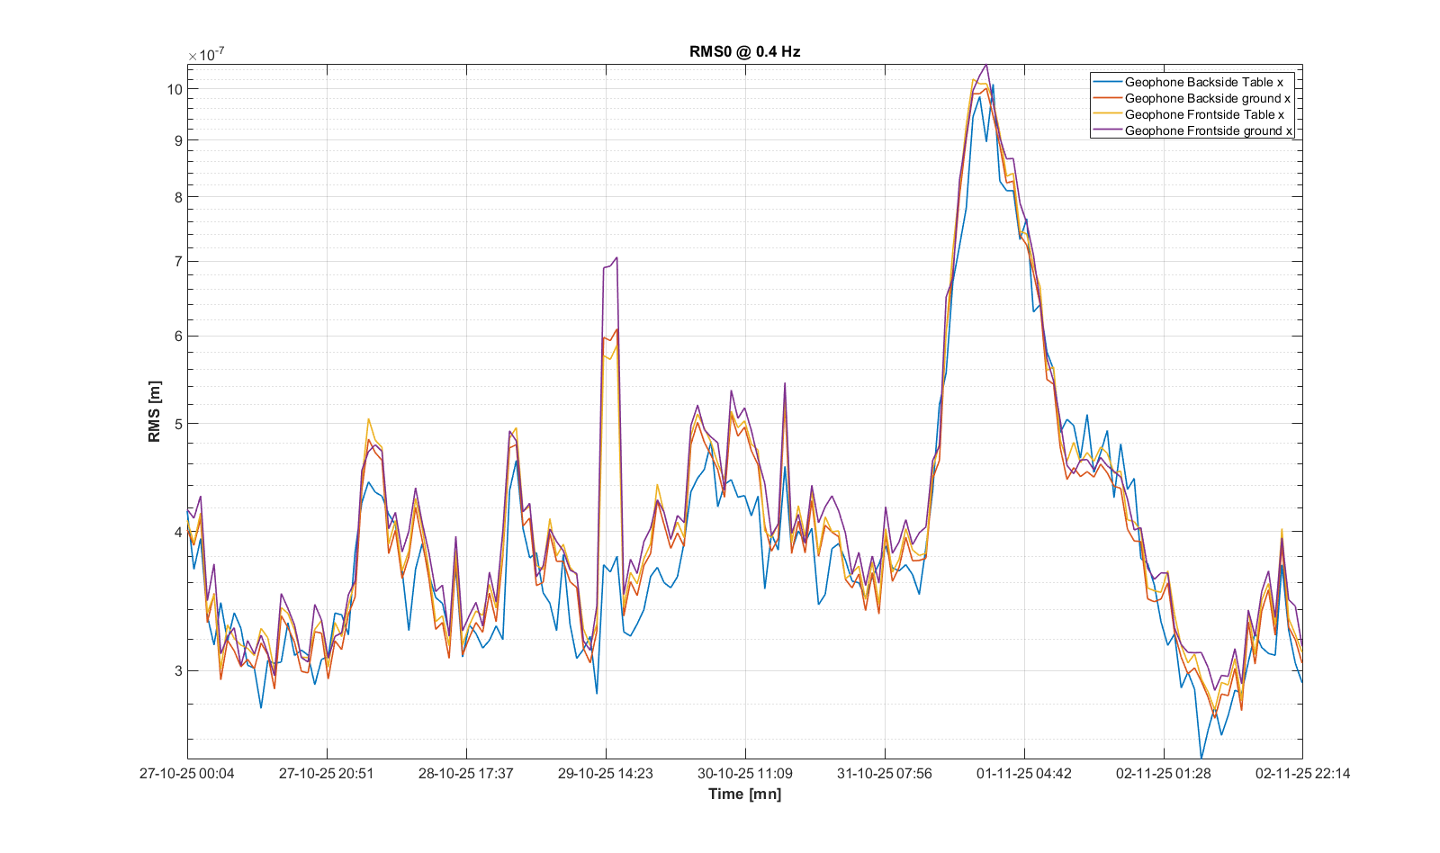Select the x-axis tick label 02-11-25 22:14
Screen dimensions: 1440x853
1302,773
